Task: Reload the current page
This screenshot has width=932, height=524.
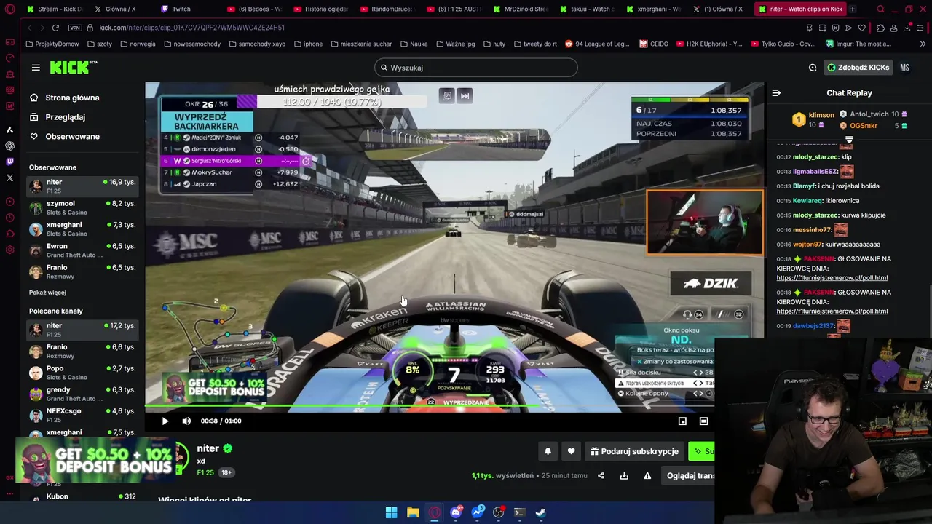Action: 55,28
